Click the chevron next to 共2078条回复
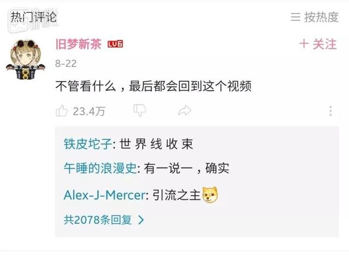Image resolution: width=349 pixels, height=258 pixels. 141,220
